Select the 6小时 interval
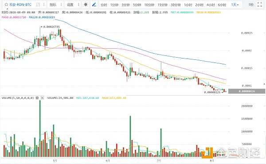 [222, 5]
